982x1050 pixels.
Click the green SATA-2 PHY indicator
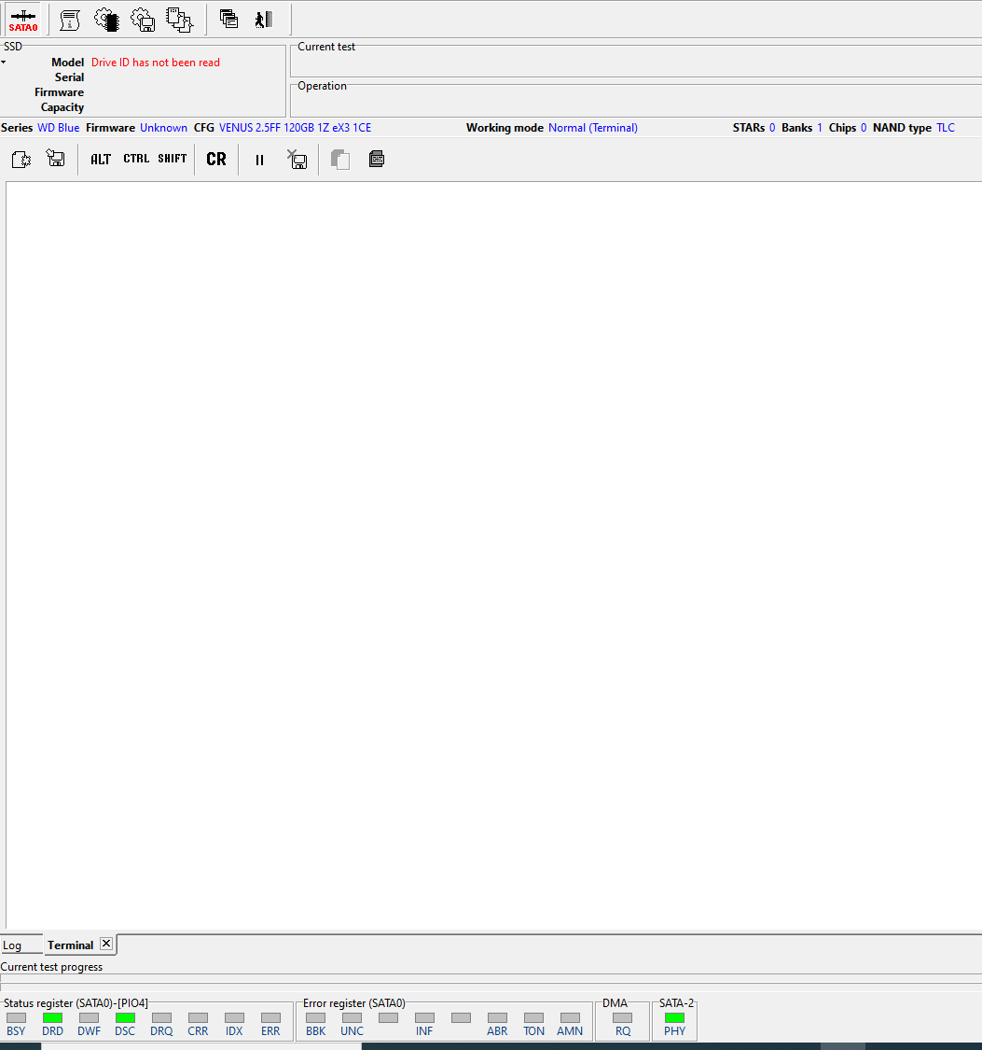pyautogui.click(x=674, y=1018)
